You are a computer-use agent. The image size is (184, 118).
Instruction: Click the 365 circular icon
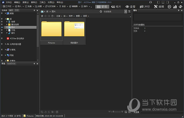click(x=169, y=7)
